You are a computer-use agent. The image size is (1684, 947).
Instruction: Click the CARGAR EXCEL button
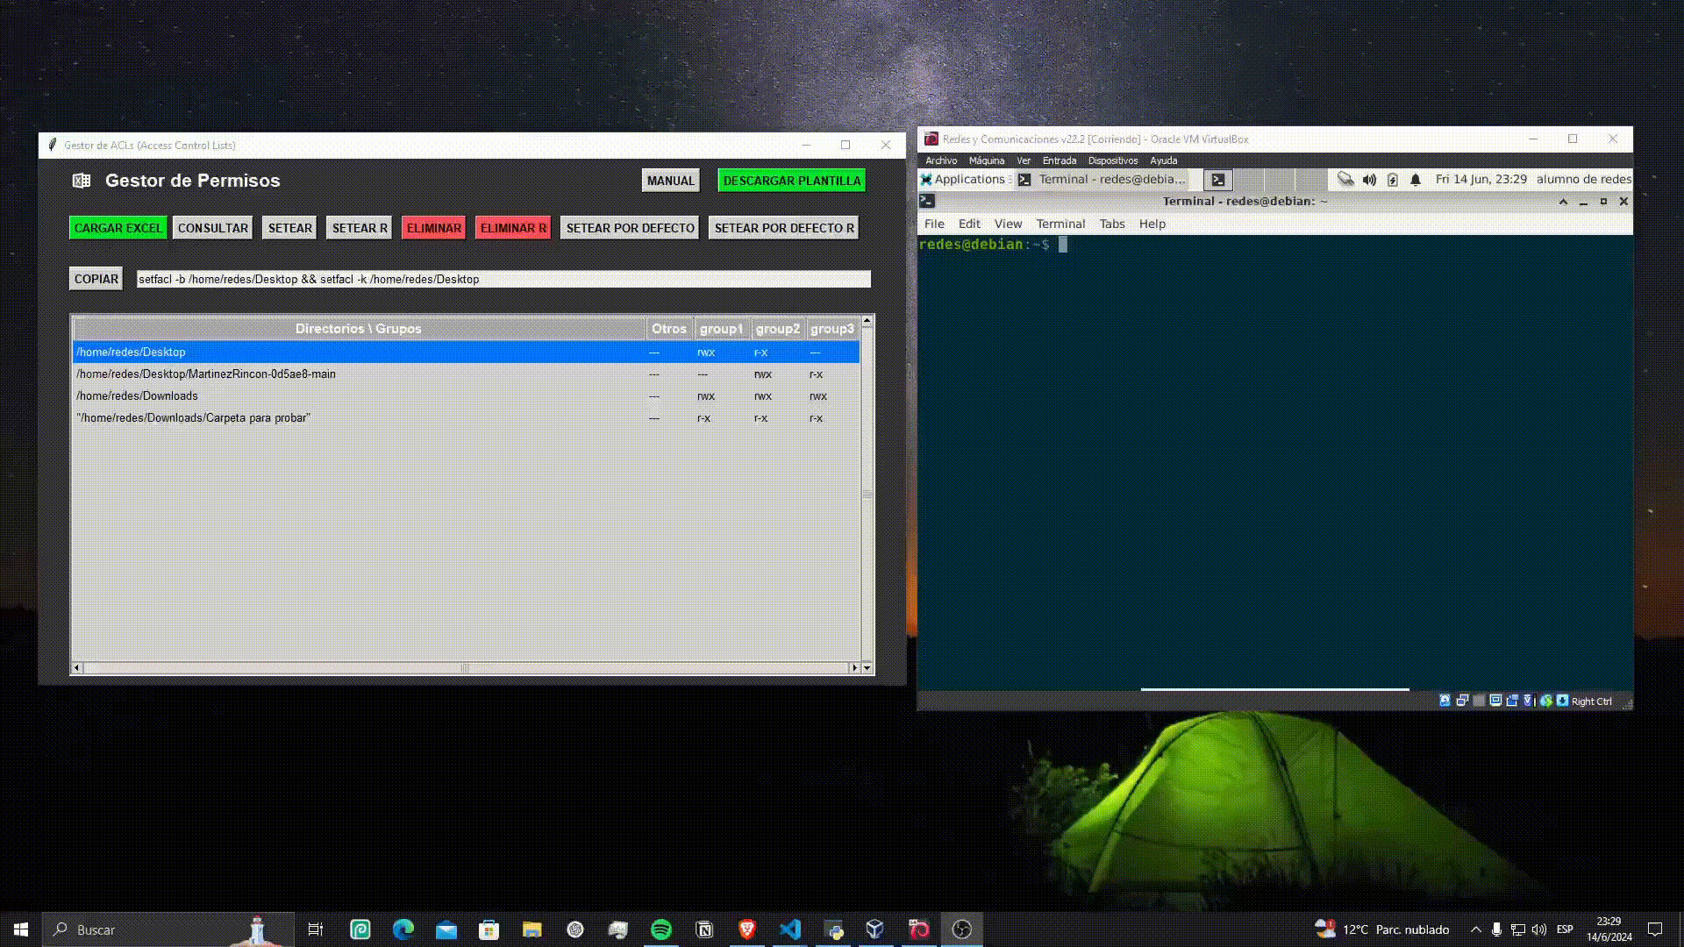coord(118,228)
